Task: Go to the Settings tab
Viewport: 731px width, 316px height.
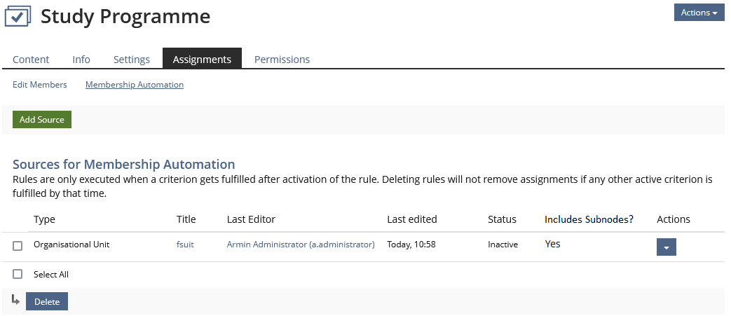Action: point(132,60)
